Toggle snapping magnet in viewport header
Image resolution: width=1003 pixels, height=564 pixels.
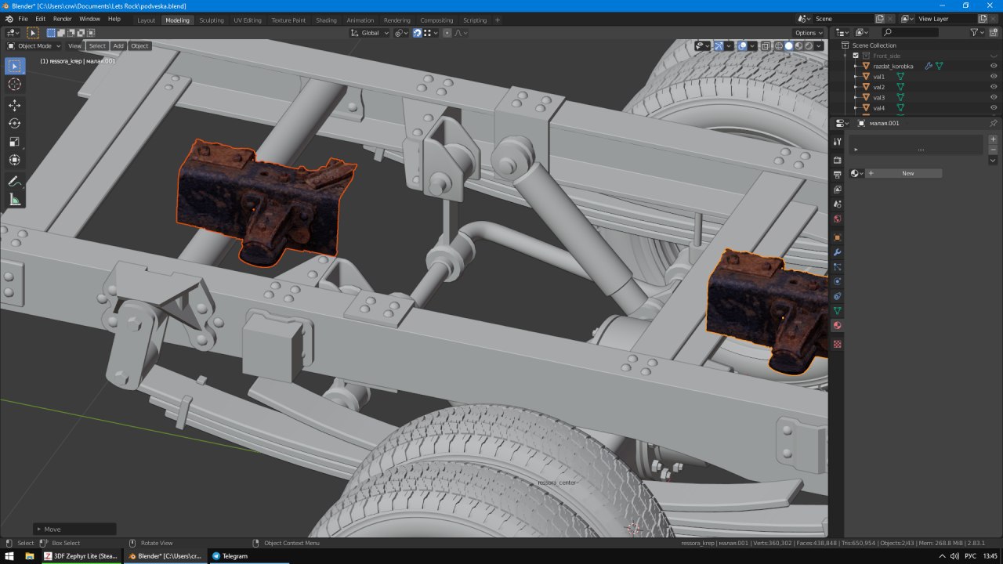[418, 33]
